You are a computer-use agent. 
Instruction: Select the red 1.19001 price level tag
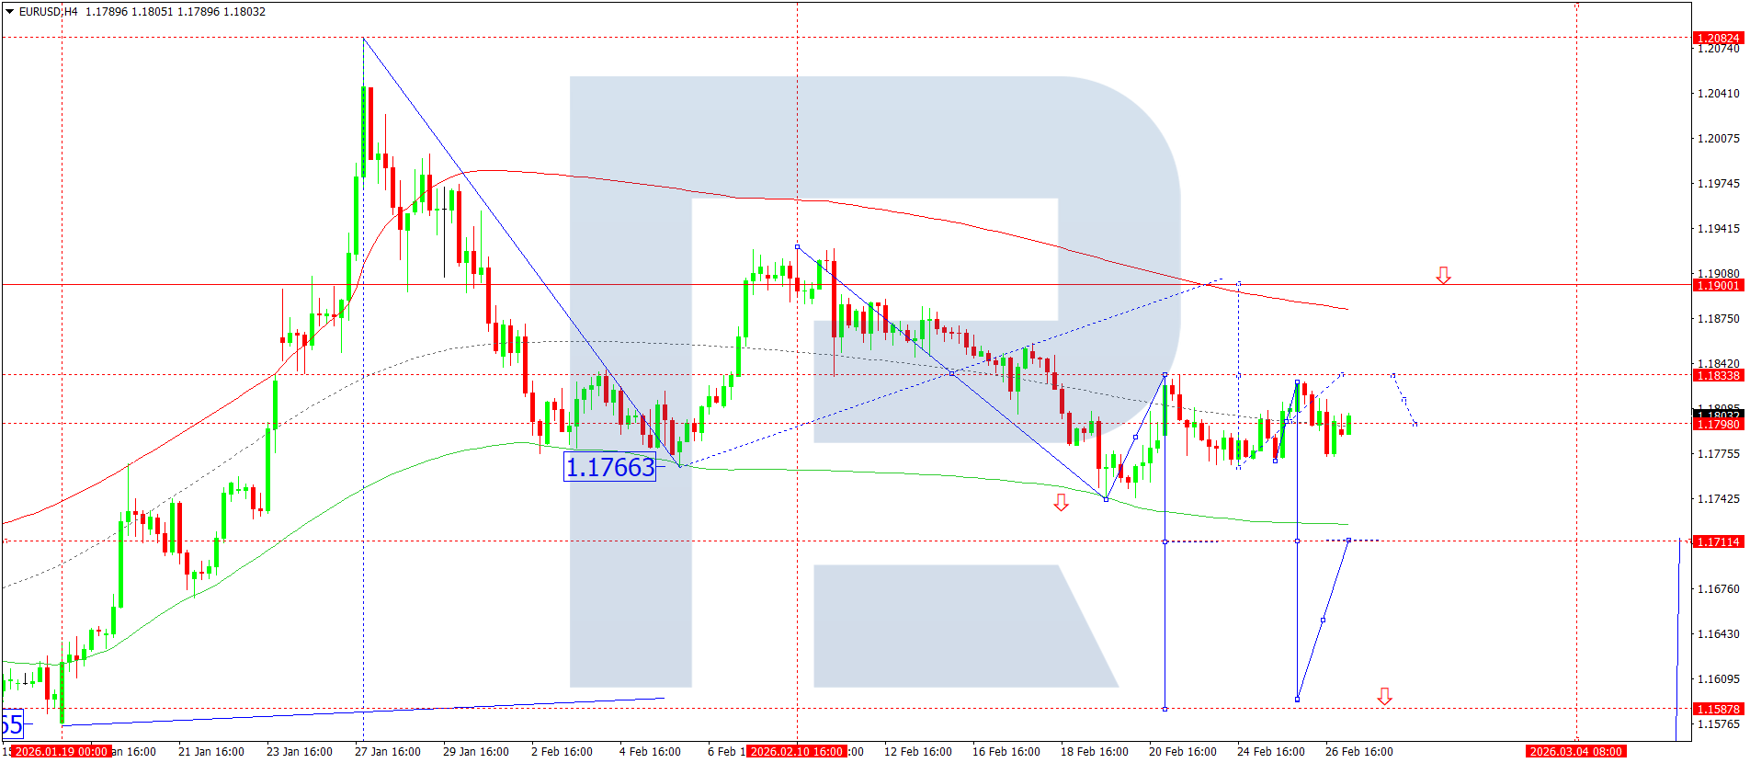1717,285
